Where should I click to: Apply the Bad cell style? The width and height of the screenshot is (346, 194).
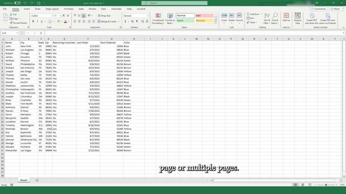tap(204, 16)
